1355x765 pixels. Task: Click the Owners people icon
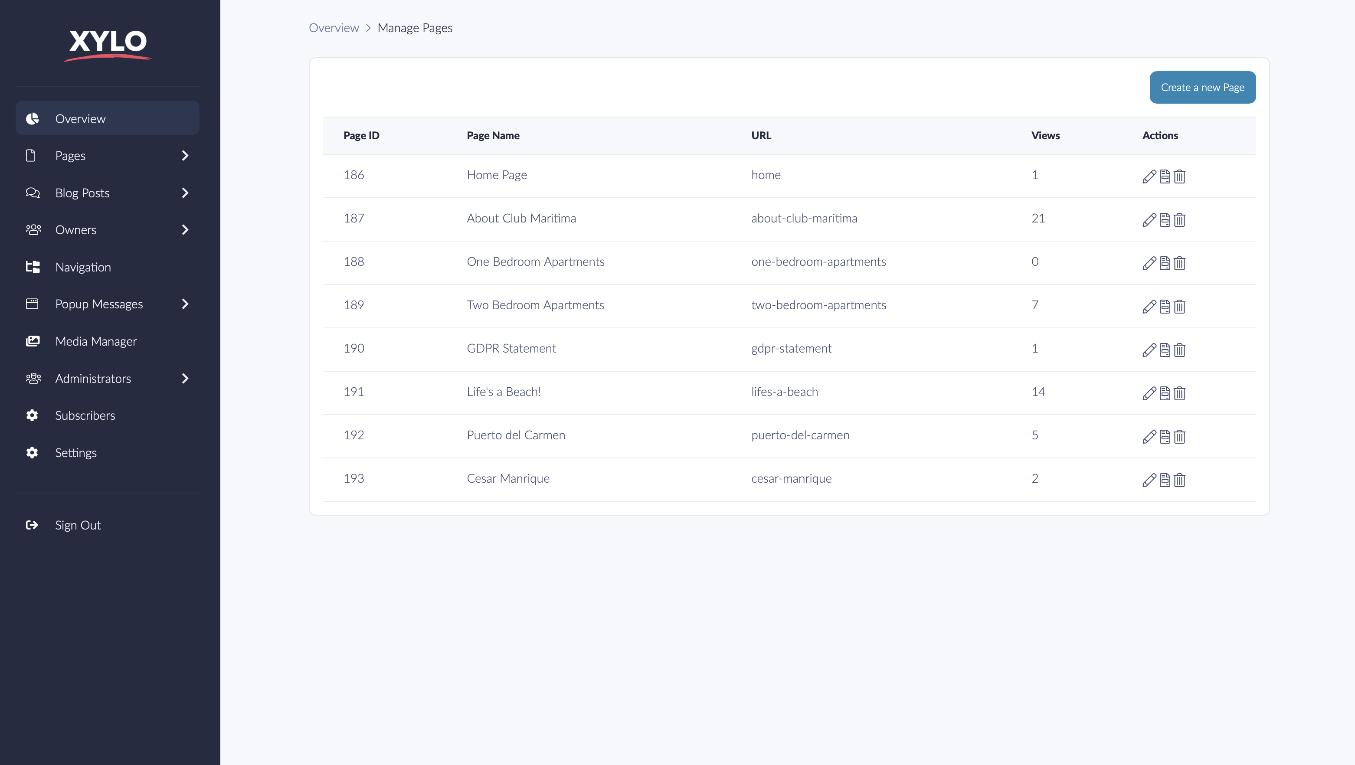click(33, 230)
